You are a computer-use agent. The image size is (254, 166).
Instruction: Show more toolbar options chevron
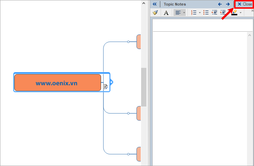point(252,11)
